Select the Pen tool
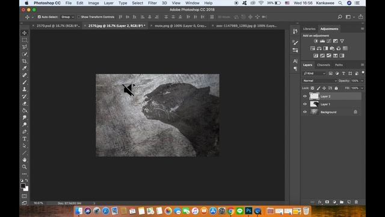385x217 pixels. 24,132
